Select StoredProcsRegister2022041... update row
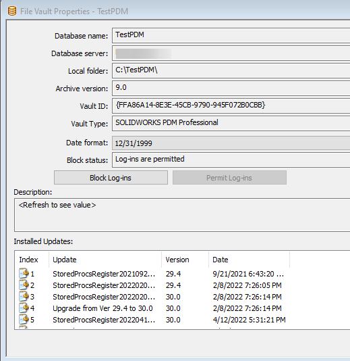The width and height of the screenshot is (350, 361). 104,320
